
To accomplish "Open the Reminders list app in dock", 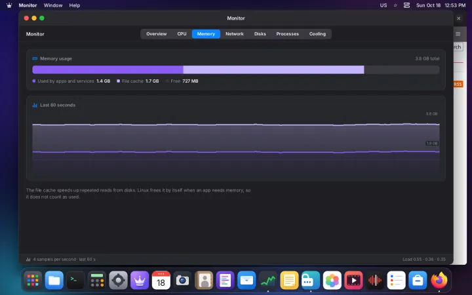I will pyautogui.click(x=396, y=281).
